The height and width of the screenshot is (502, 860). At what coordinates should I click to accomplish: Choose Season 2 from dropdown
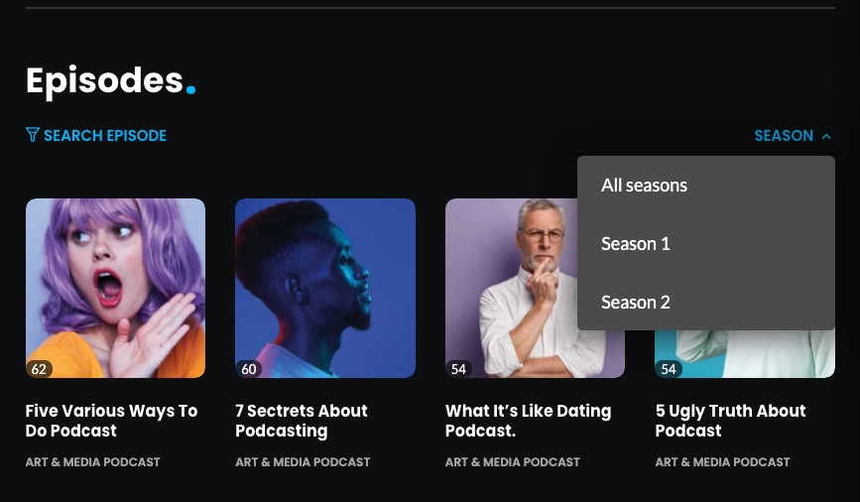click(x=706, y=302)
